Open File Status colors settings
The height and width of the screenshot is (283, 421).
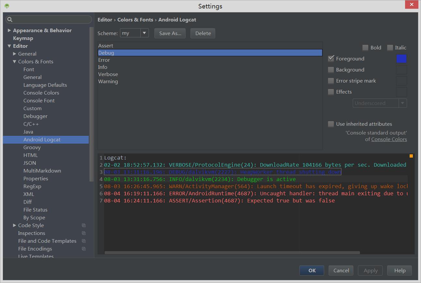35,210
